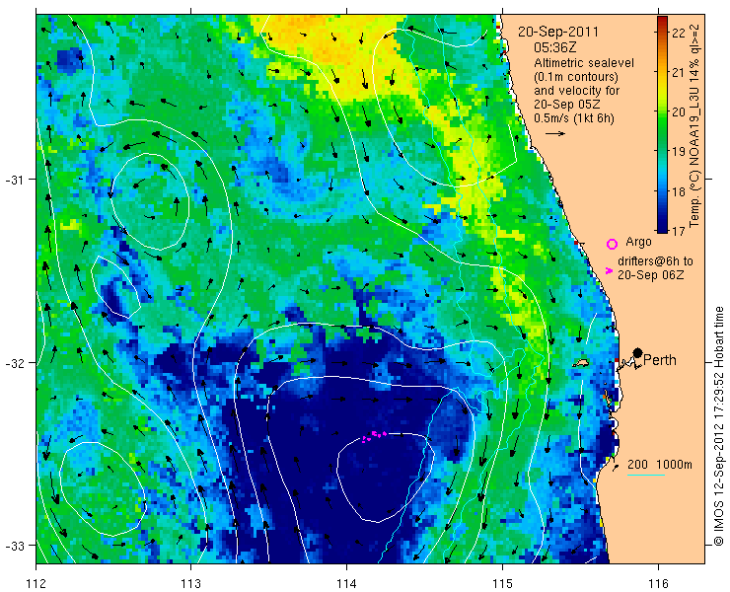The height and width of the screenshot is (592, 730).
Task: Click the longitude axis label 115
Action: click(x=502, y=583)
